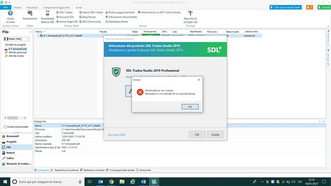
Task: Collapse the ribbon arrow
Action: (x=328, y=26)
